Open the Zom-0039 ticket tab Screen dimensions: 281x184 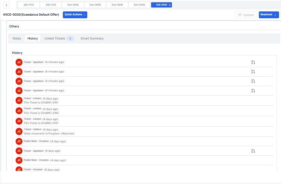(117, 5)
